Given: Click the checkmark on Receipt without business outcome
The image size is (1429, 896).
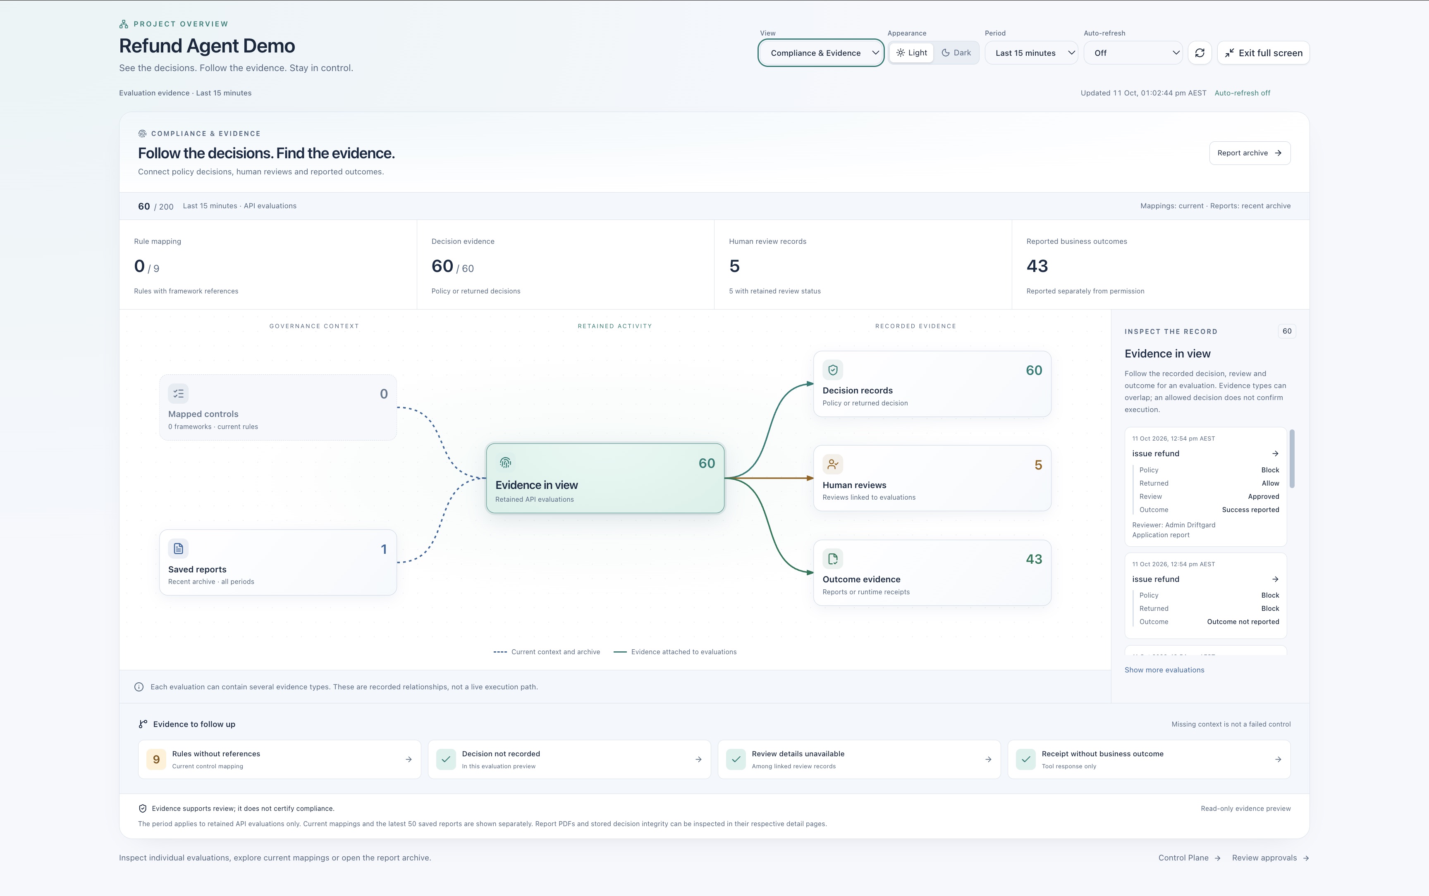Looking at the screenshot, I should [1025, 759].
